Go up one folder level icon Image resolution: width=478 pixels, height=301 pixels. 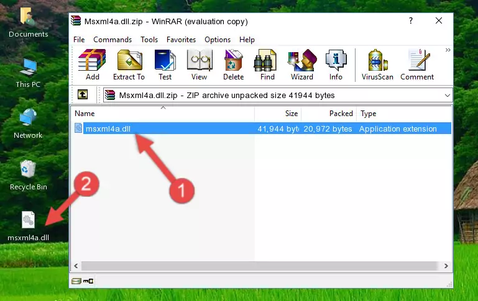[83, 95]
